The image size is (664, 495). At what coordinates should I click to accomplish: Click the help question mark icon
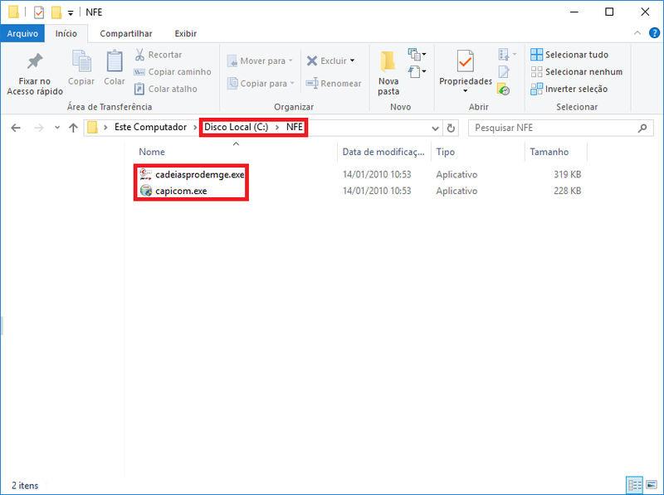(652, 33)
